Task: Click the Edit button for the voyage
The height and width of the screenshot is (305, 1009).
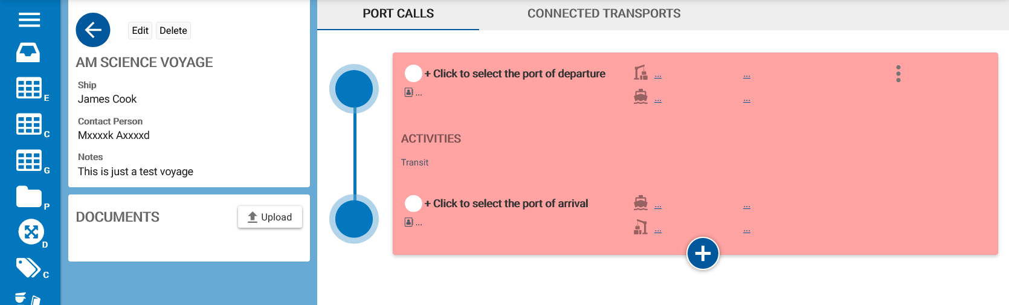Action: pyautogui.click(x=140, y=31)
